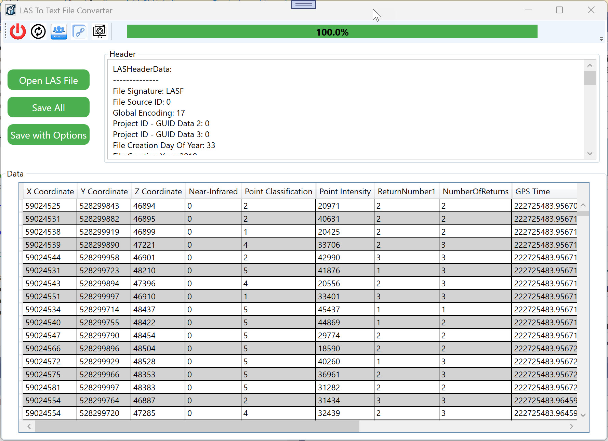Click the data table scroll-down arrow

click(x=583, y=415)
